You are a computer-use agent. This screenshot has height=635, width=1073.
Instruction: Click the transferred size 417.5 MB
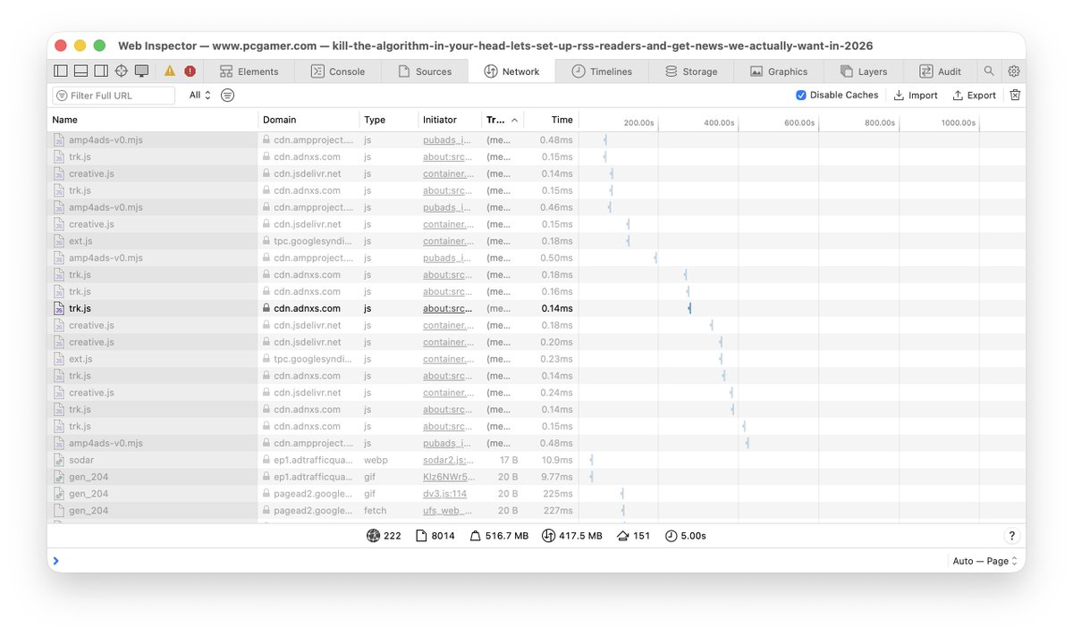(572, 536)
